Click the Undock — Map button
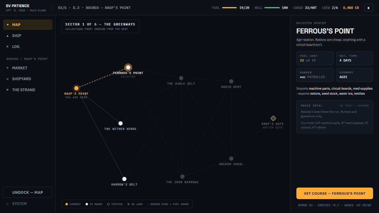The image size is (379, 213). 28,192
